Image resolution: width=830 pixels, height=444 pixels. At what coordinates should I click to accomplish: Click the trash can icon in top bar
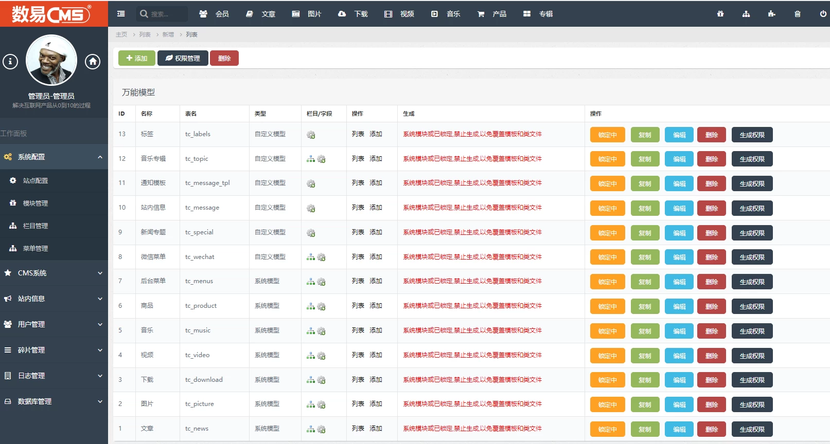(x=797, y=14)
